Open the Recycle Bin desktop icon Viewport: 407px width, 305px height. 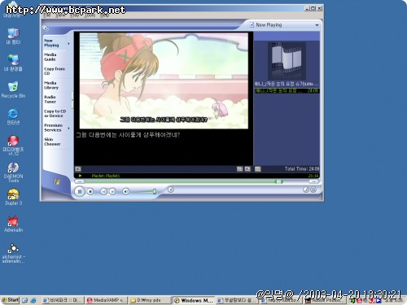pos(13,89)
